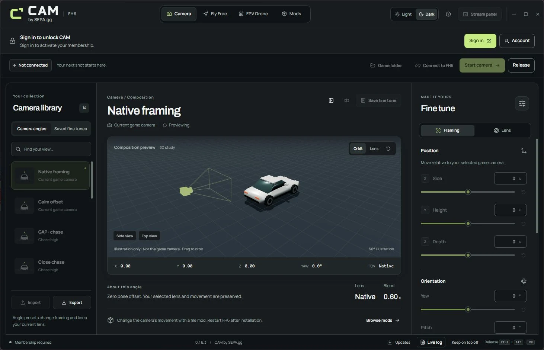Select Lens preview mode
Viewport: 544px width, 350px height.
374,148
